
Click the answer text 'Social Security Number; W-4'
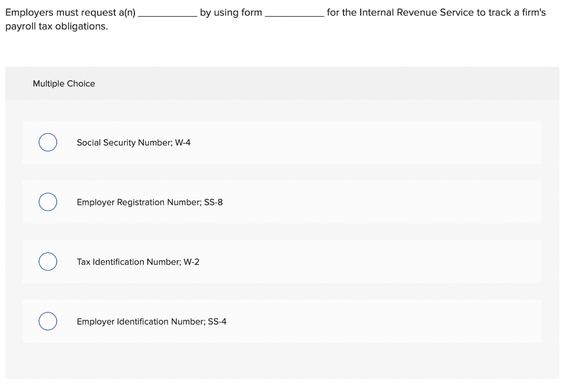click(x=133, y=142)
